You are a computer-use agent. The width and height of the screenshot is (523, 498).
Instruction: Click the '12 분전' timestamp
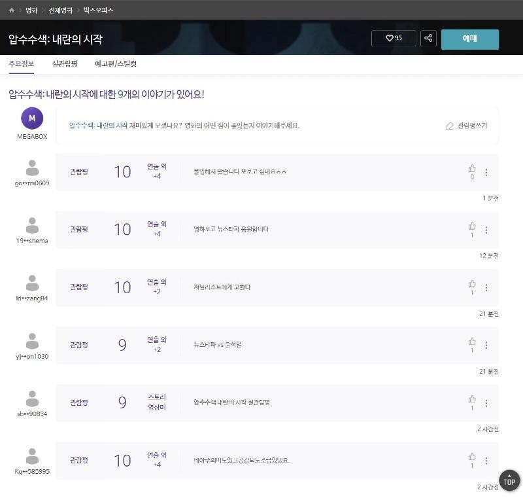tap(488, 256)
